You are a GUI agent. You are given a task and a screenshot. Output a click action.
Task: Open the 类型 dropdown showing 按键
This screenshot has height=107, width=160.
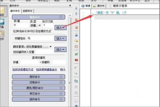[40, 25]
